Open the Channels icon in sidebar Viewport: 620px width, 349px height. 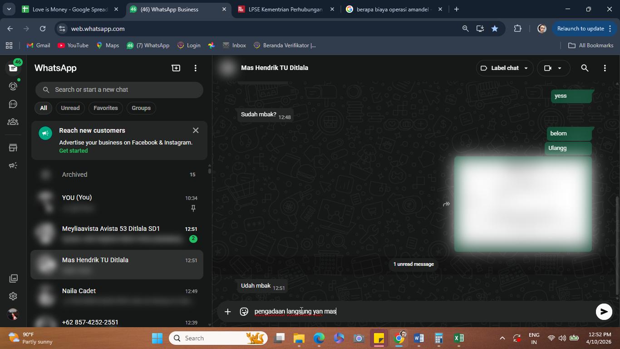13,104
